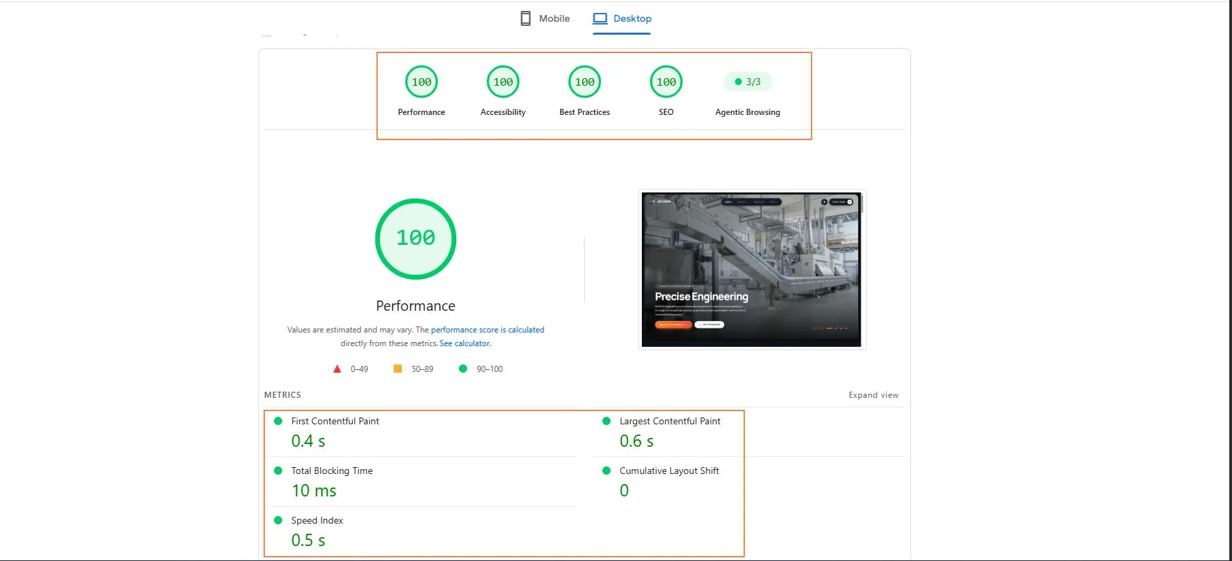Jump to the Best Practices score gauge

coord(585,82)
